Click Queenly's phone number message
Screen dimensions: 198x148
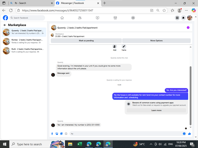coord(78,125)
